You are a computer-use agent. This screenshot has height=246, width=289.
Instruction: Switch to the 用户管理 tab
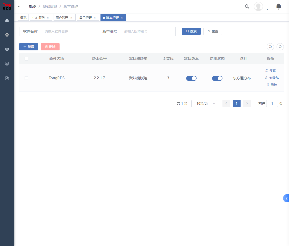62,18
